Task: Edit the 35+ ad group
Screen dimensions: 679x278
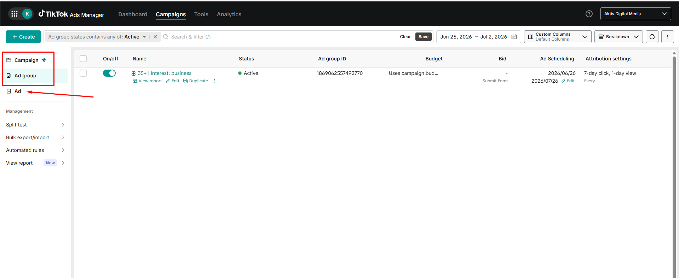Action: [x=173, y=81]
